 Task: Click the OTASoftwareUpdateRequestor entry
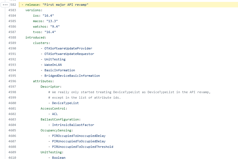69,54
